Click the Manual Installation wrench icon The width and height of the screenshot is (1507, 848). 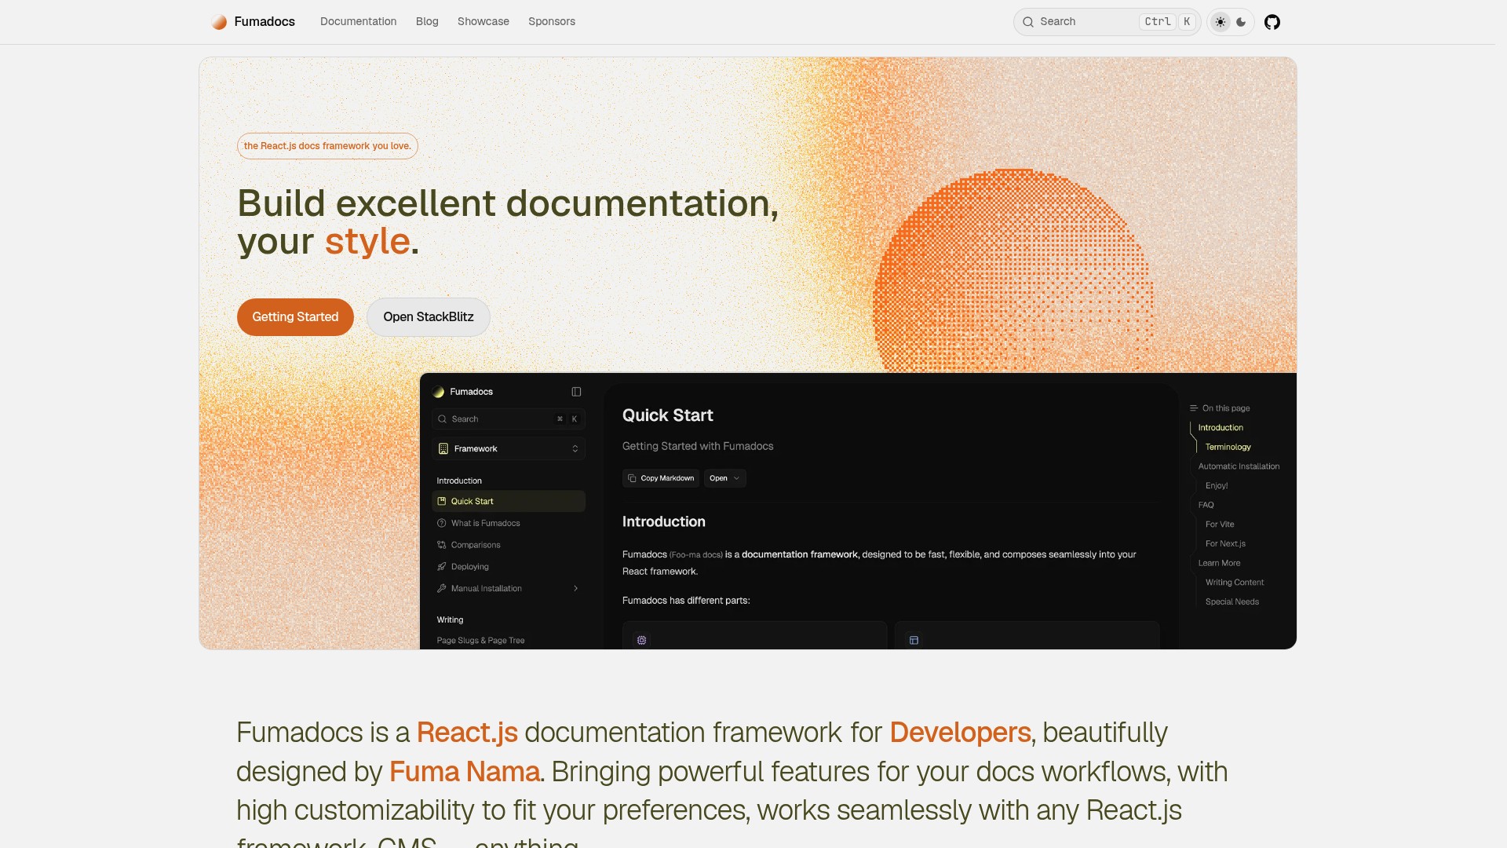point(442,588)
